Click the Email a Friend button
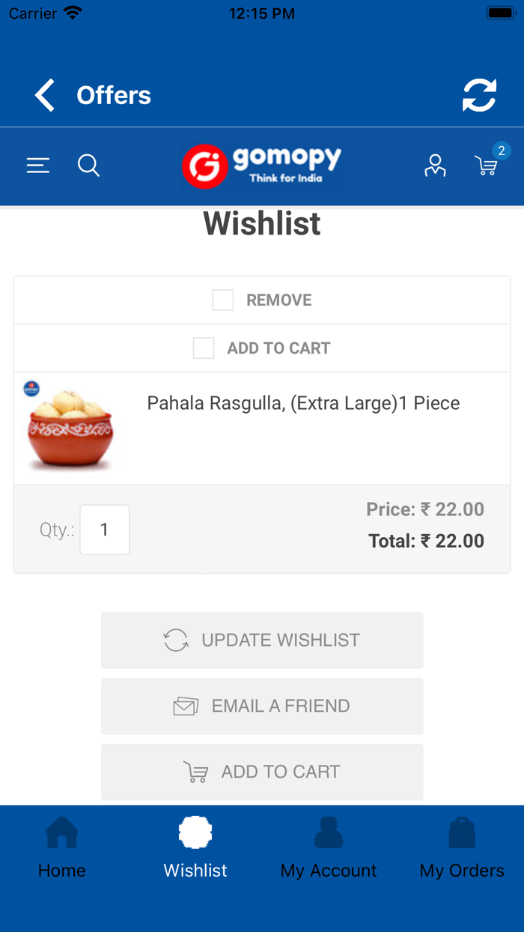The height and width of the screenshot is (932, 524). [262, 706]
